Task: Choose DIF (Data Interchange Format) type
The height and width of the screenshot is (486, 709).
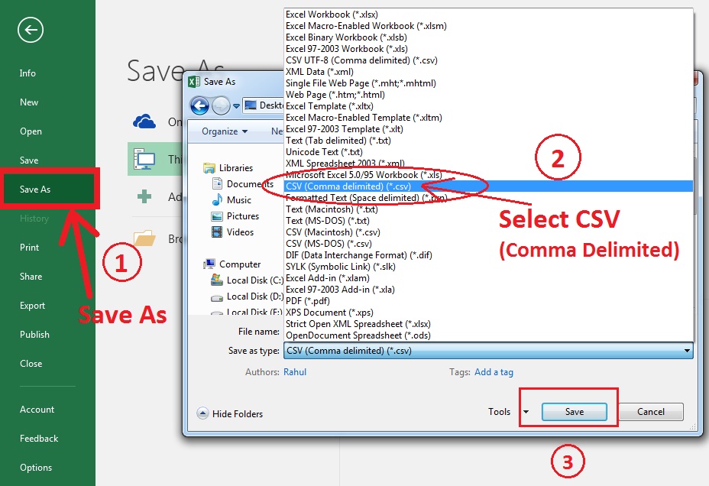Action: click(x=488, y=255)
